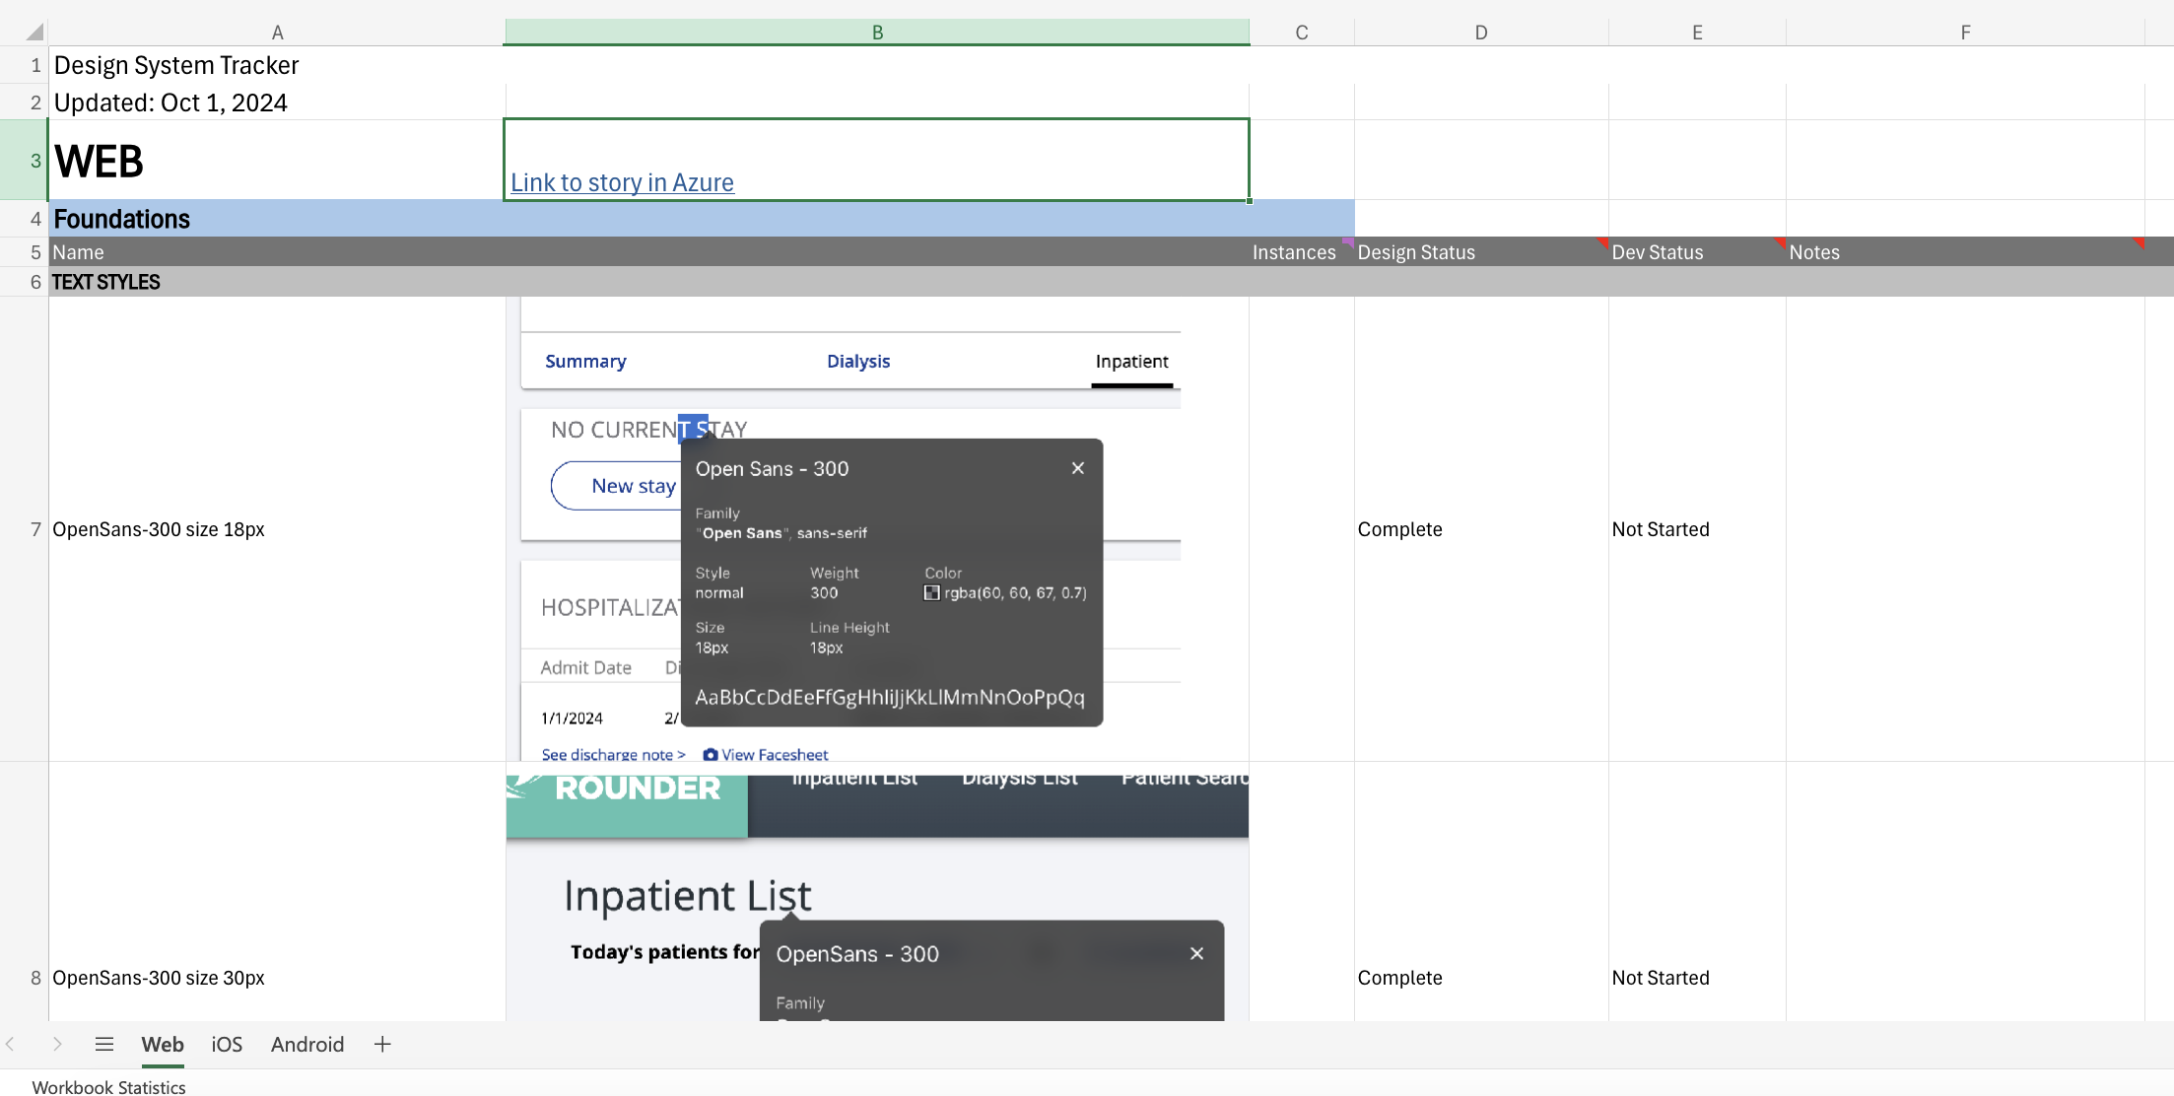Click Workbook Statistics in status bar
Image resolution: width=2174 pixels, height=1096 pixels.
108,1086
